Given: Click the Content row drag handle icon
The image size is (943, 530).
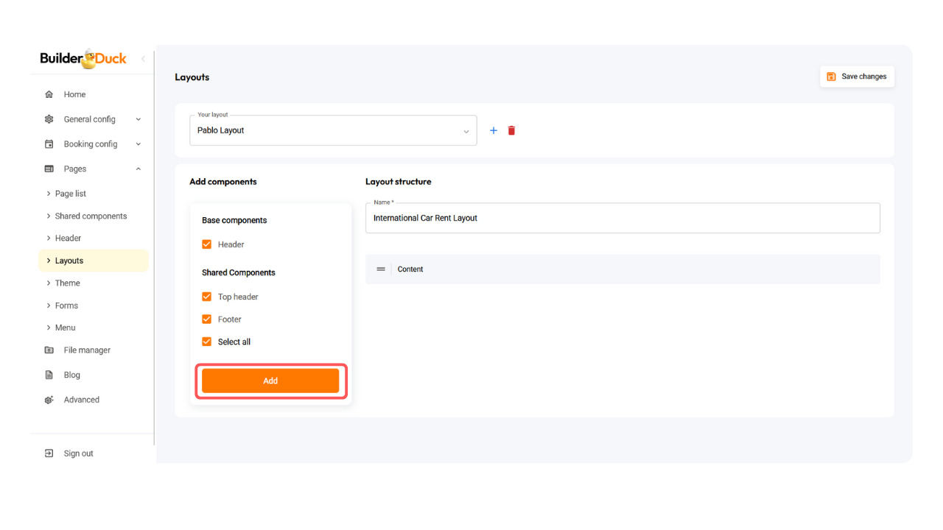Looking at the screenshot, I should pyautogui.click(x=381, y=269).
